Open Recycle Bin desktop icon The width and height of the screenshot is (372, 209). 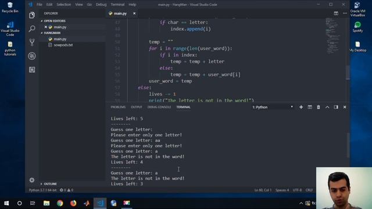[x=10, y=8]
